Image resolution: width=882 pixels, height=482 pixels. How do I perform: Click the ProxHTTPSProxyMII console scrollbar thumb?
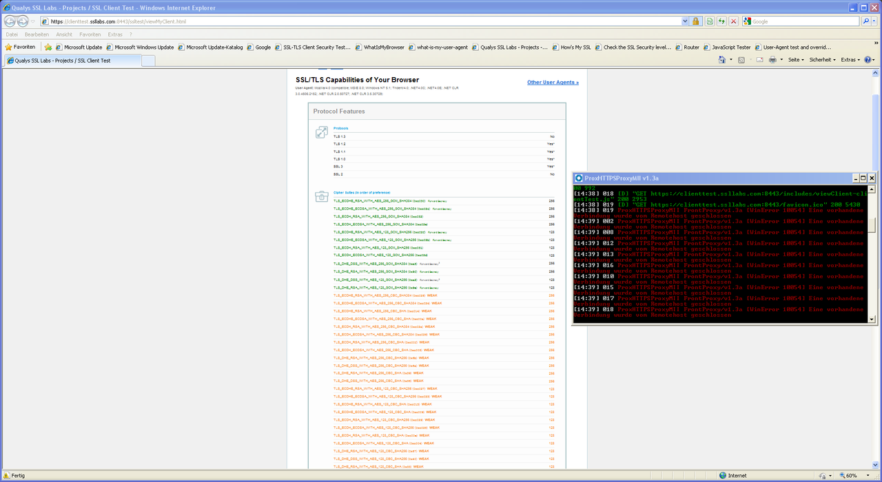(x=872, y=225)
